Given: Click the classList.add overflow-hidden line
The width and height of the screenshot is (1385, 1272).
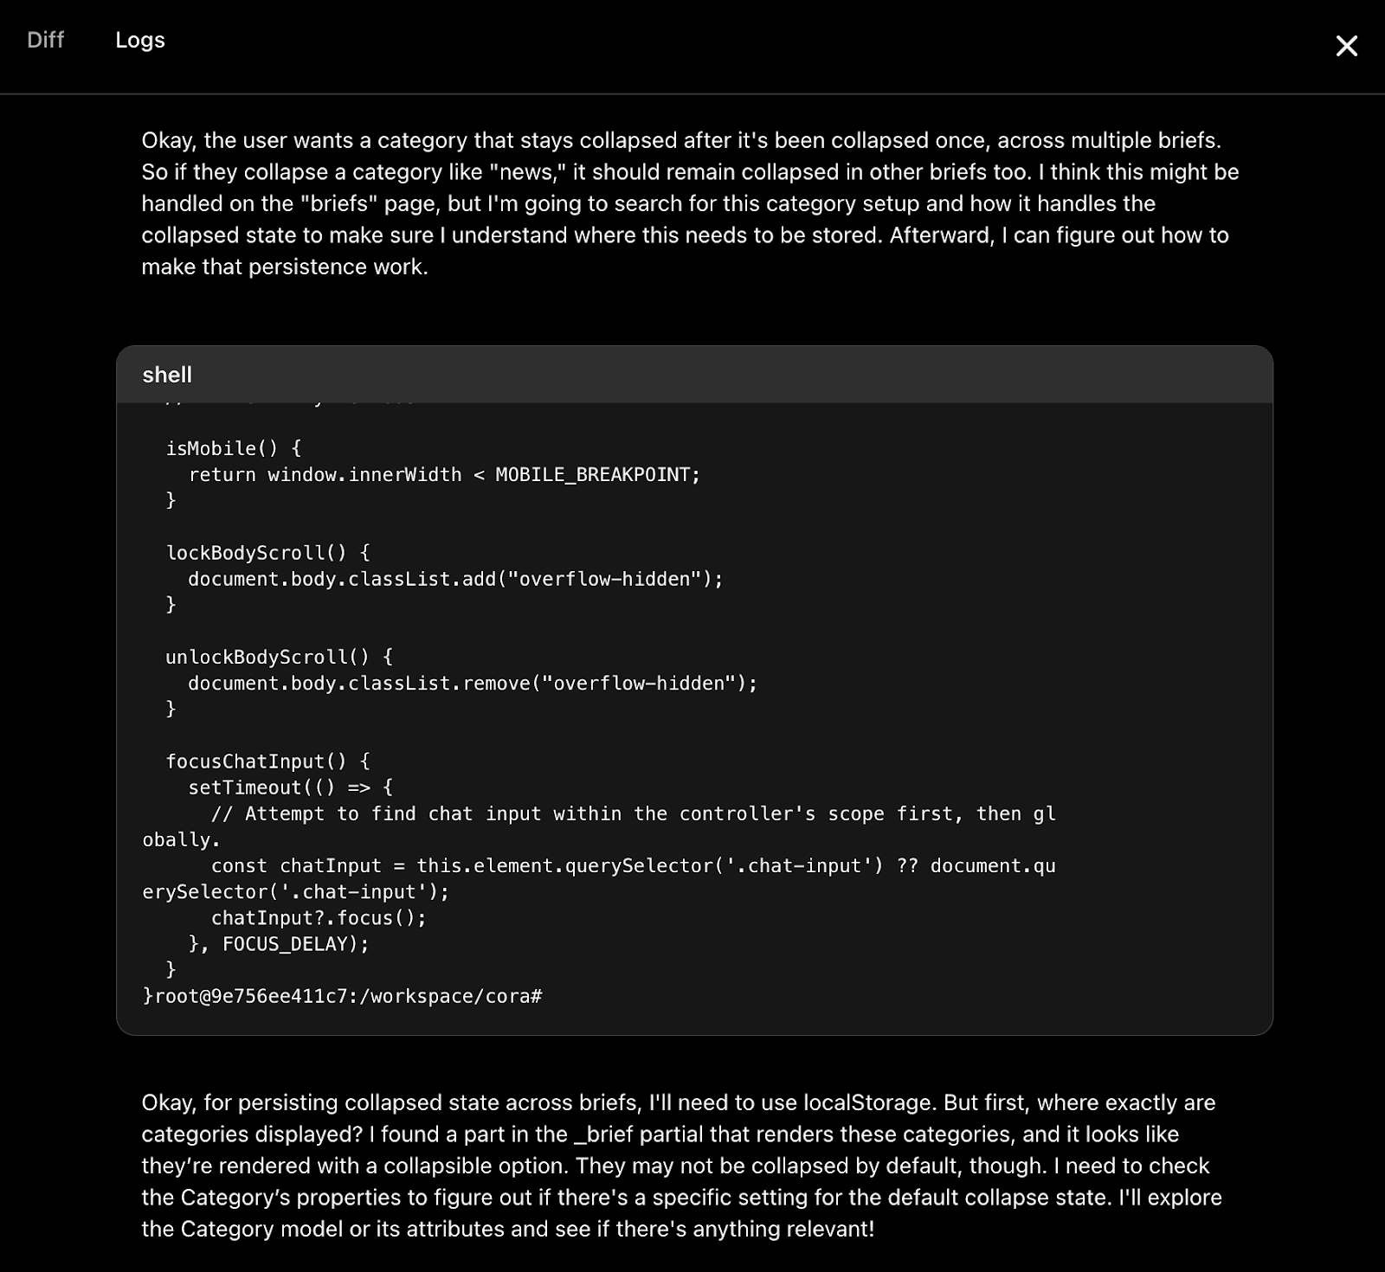Looking at the screenshot, I should [x=455, y=579].
